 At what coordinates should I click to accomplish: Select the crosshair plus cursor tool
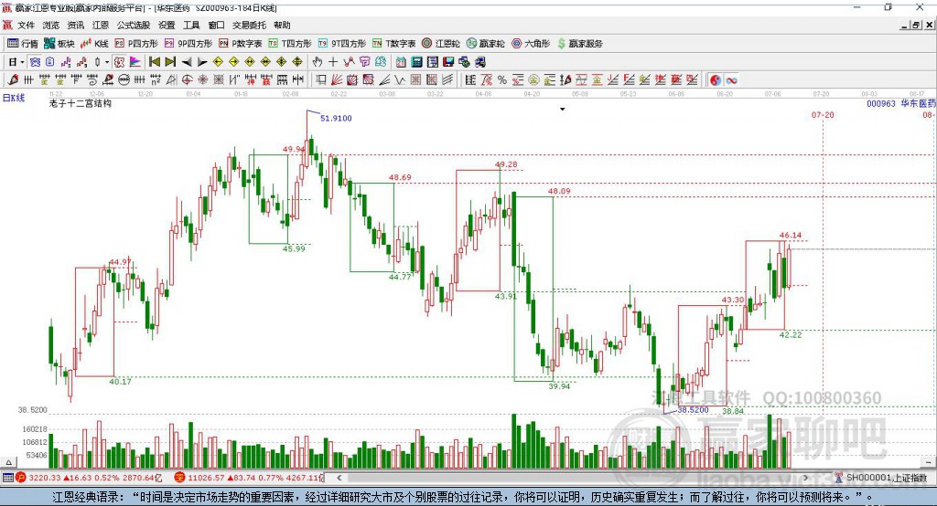tap(333, 62)
